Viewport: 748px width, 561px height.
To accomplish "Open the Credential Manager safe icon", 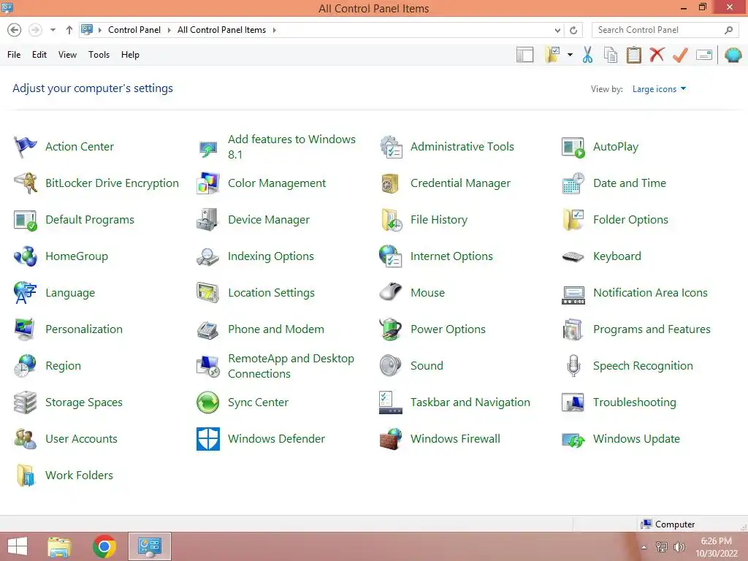I will tap(390, 183).
